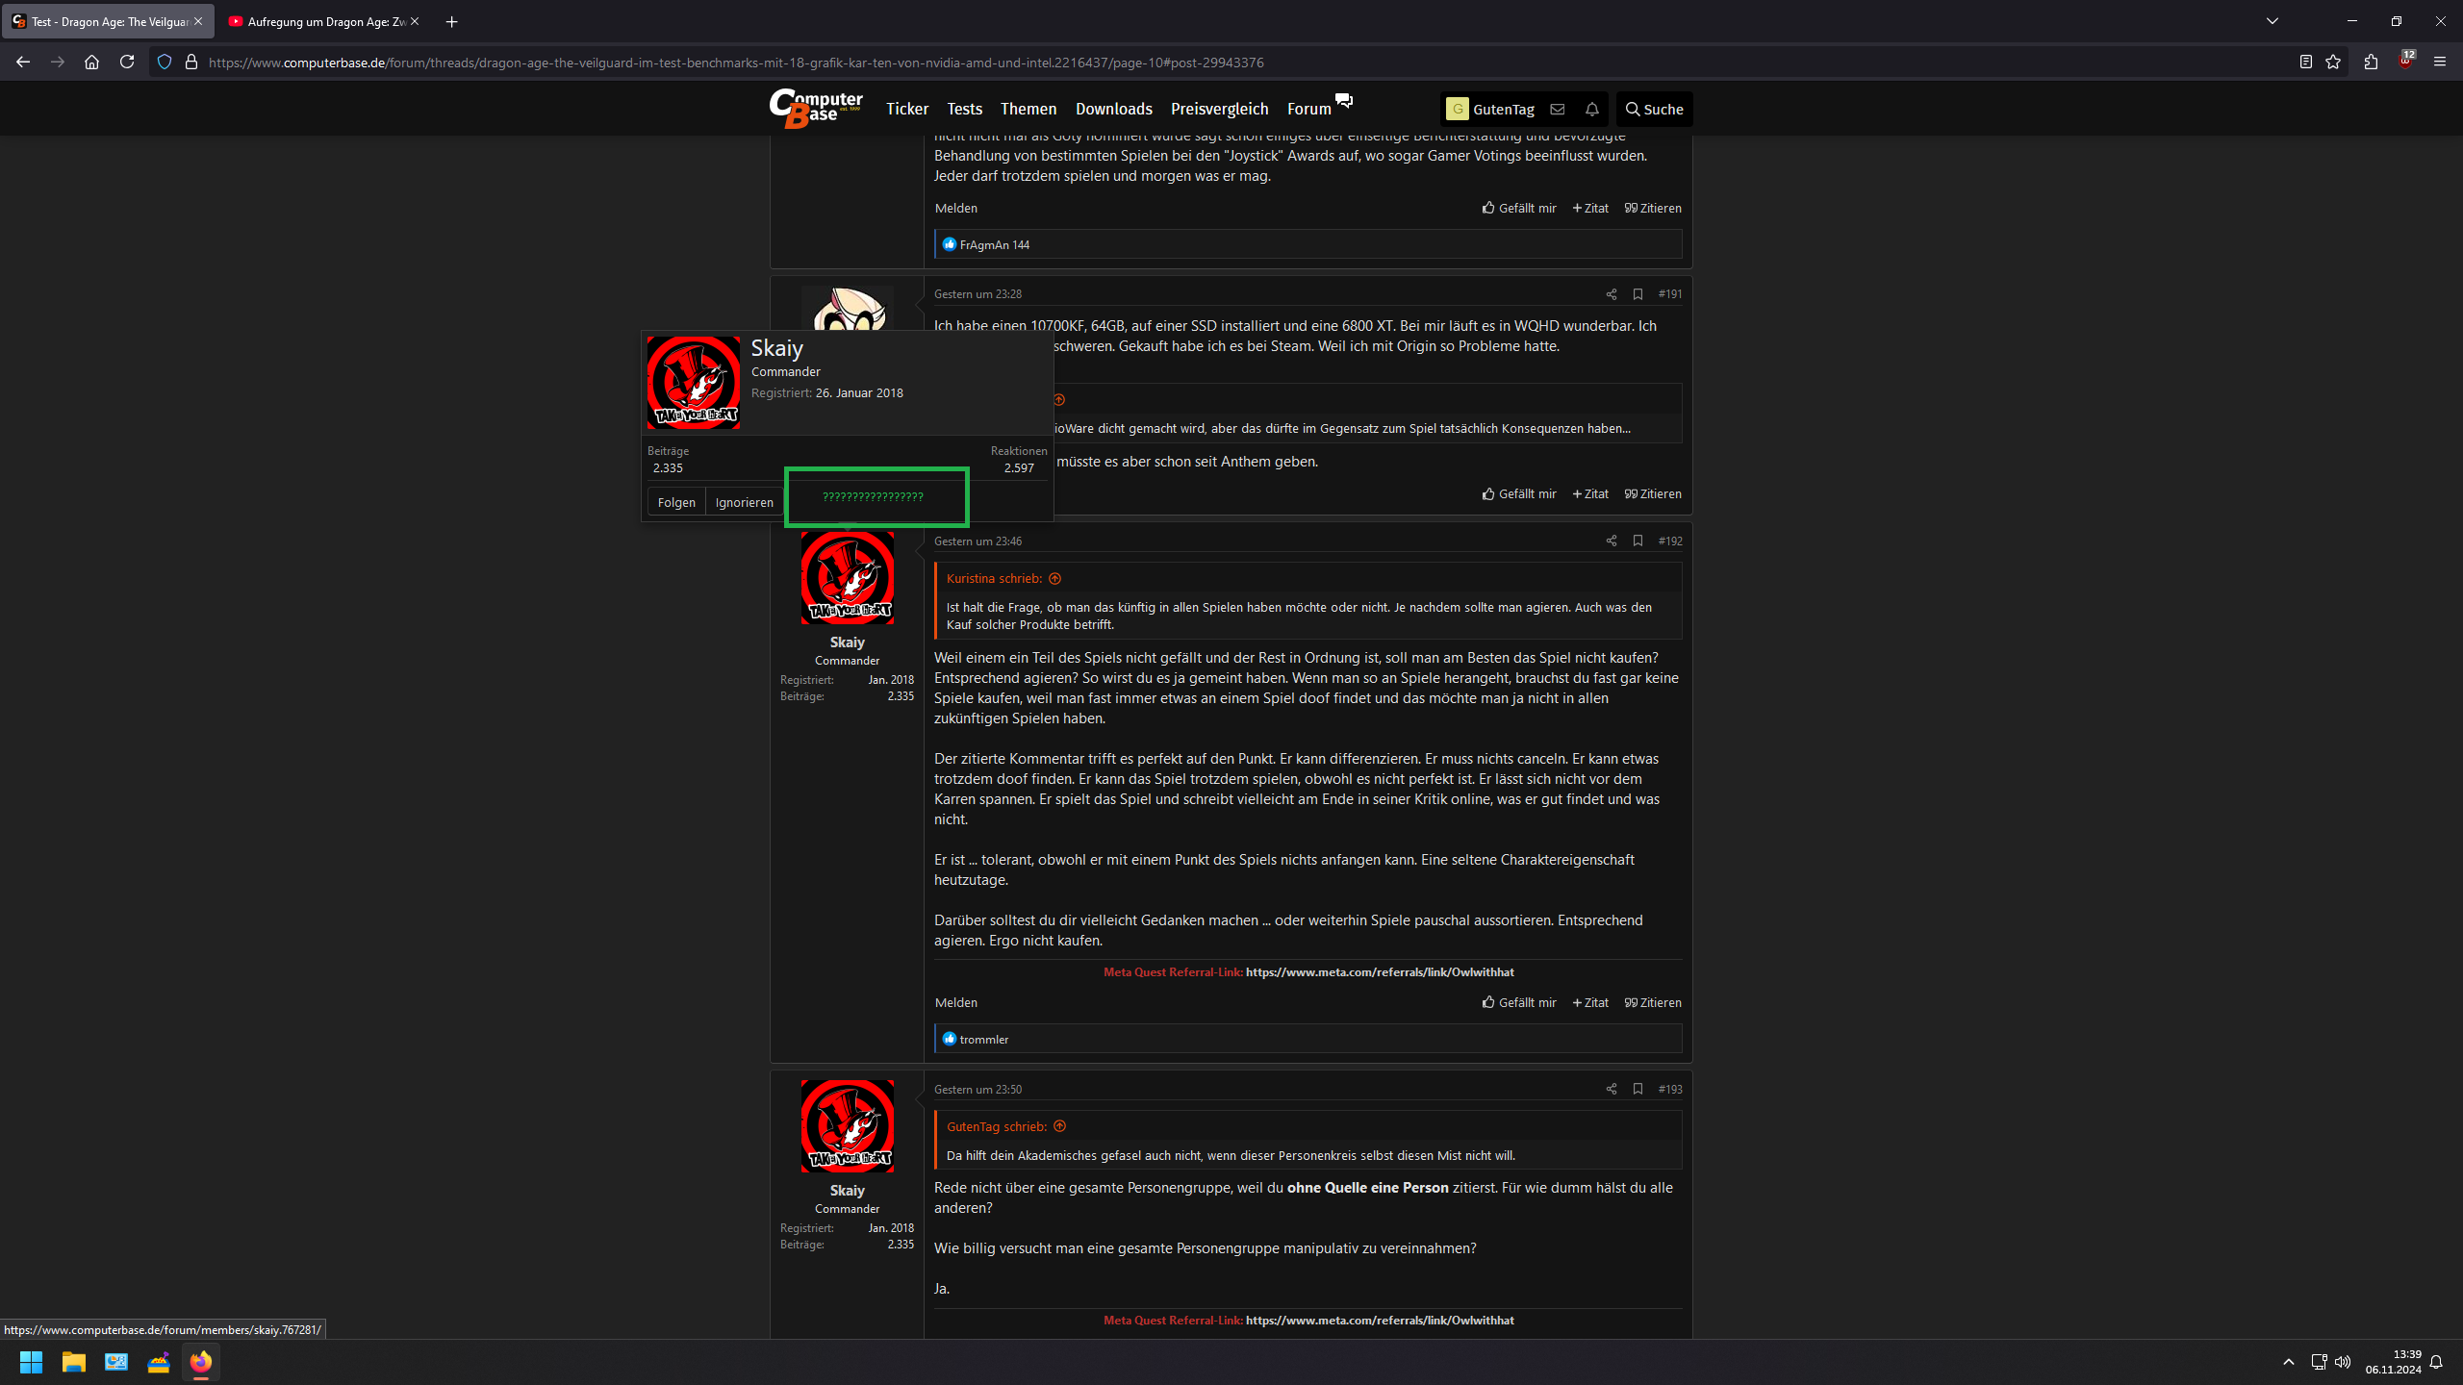Bookmark post #192 via the bookmark ribbon icon
2463x1385 pixels.
(1638, 541)
